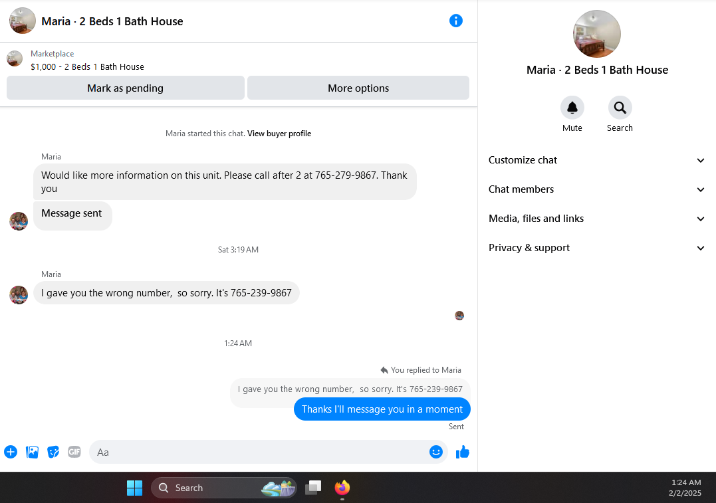This screenshot has height=503, width=716.
Task: Open conversation information via blue info icon
Action: point(455,21)
